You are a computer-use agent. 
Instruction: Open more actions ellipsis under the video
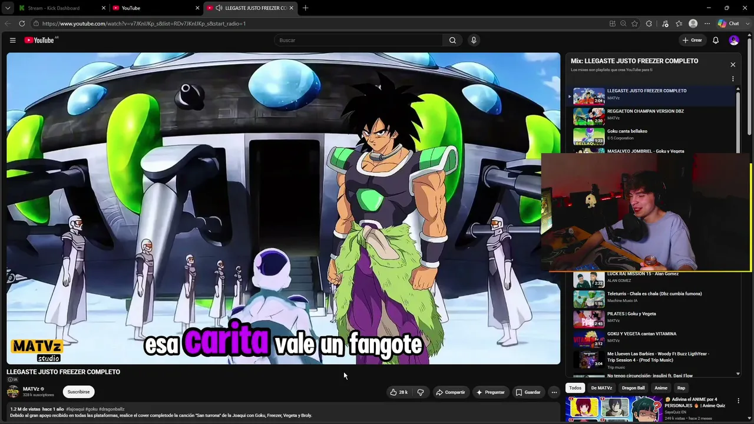coord(554,392)
